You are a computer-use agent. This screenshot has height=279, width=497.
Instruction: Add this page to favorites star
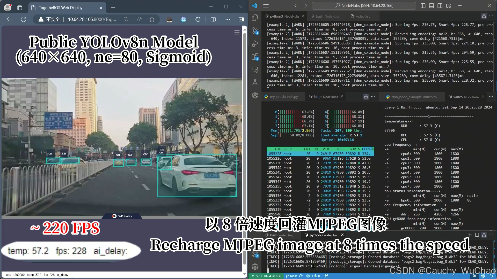[152, 19]
